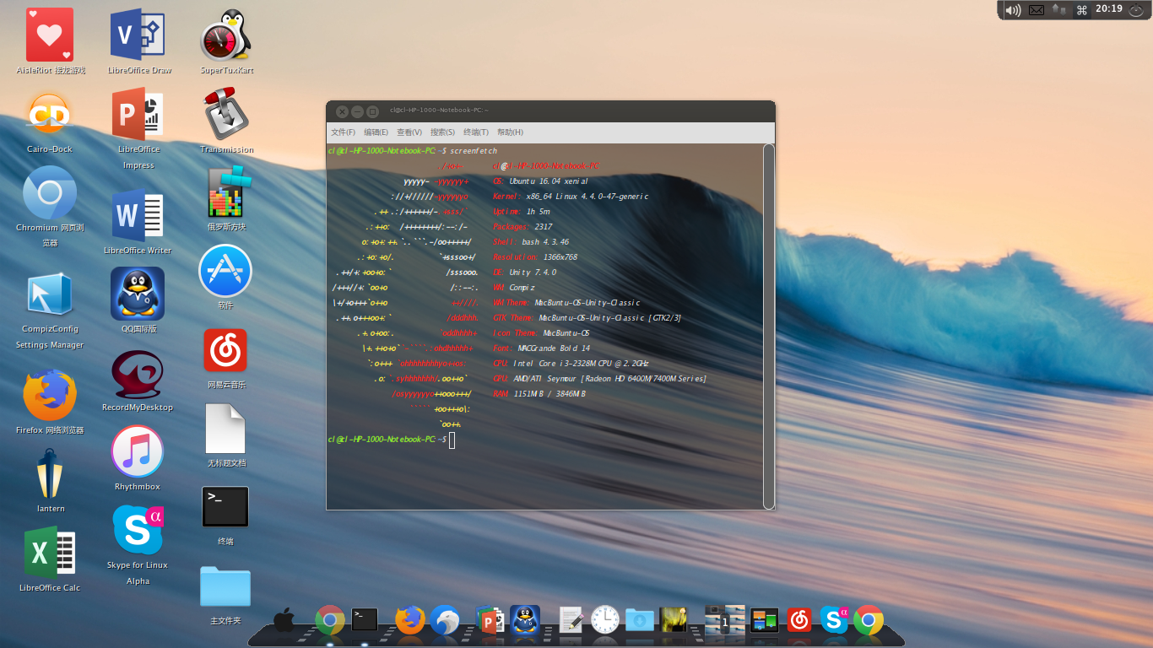Open SuperTuxKart desktop icon
The image size is (1153, 648).
(x=227, y=35)
